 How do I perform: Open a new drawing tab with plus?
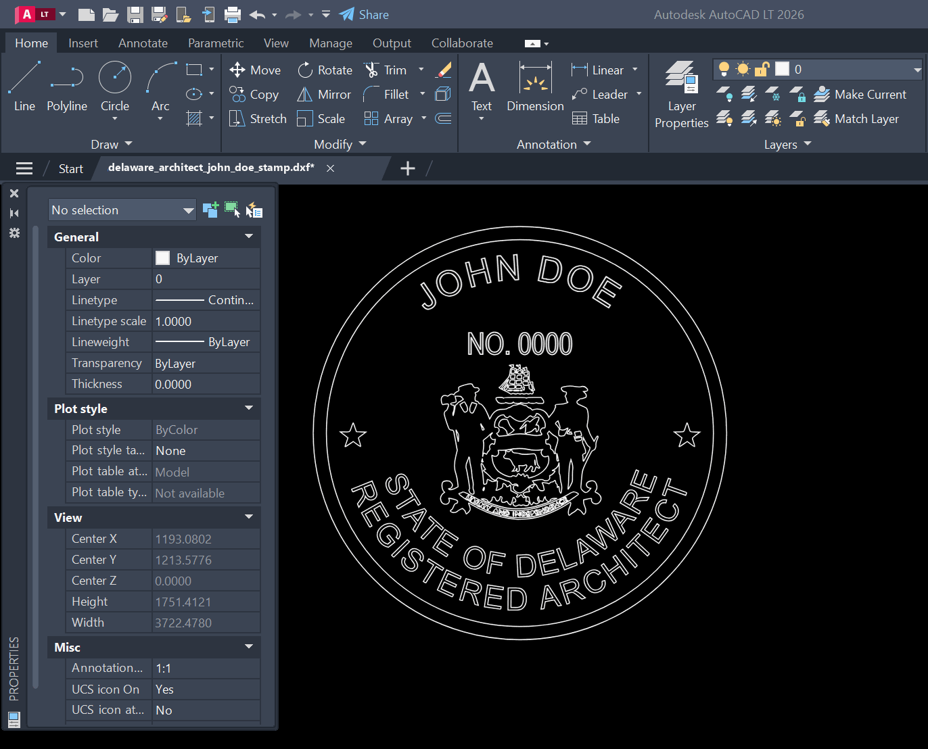[x=408, y=168]
